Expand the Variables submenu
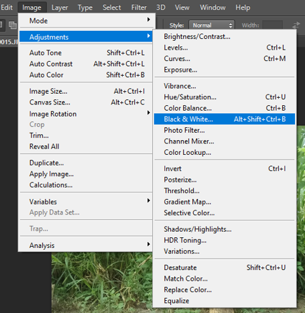Viewport: 305px width, 313px height. click(86, 202)
